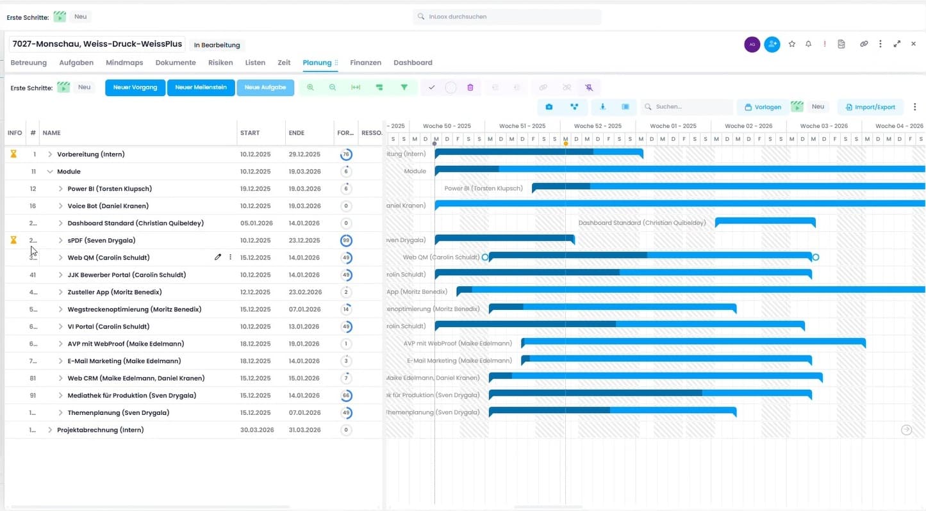Click the Neuer Meilenstein button

point(201,88)
